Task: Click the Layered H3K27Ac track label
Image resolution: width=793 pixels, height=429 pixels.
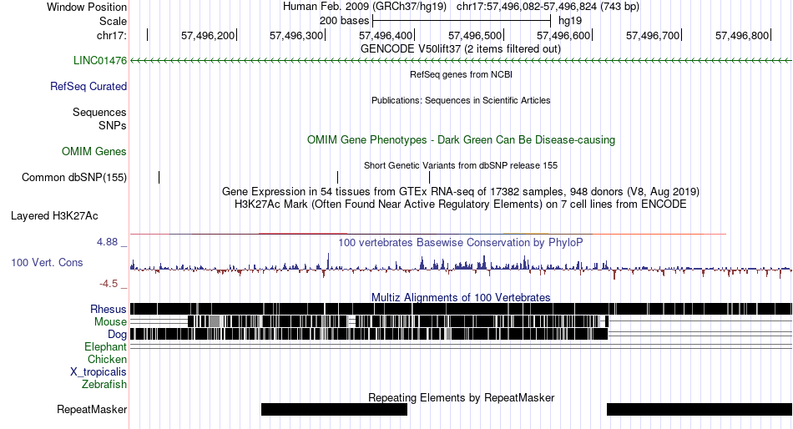Action: pyautogui.click(x=54, y=216)
